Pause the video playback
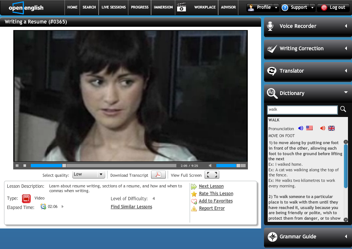Viewport: 352px width, 249px height. [x=17, y=166]
